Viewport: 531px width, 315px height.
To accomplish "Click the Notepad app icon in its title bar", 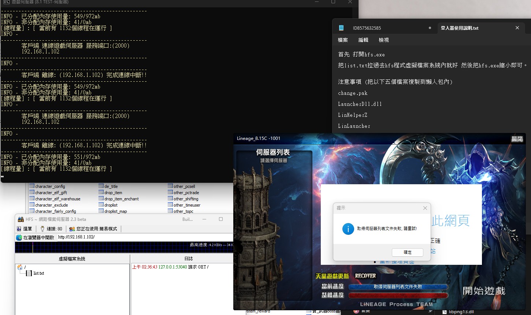I will pos(341,28).
